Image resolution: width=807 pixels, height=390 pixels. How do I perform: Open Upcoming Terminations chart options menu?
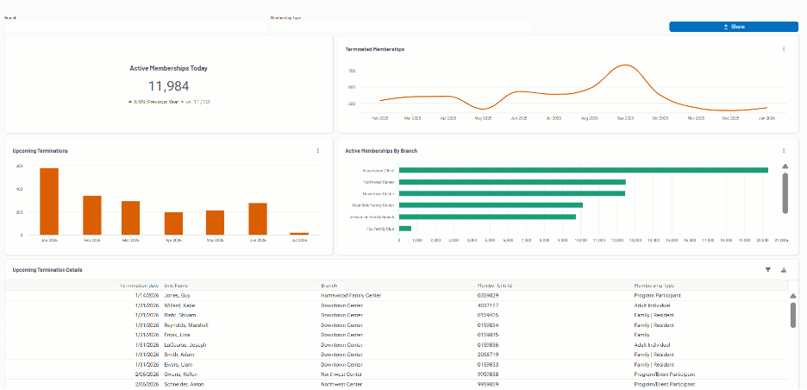pyautogui.click(x=317, y=150)
